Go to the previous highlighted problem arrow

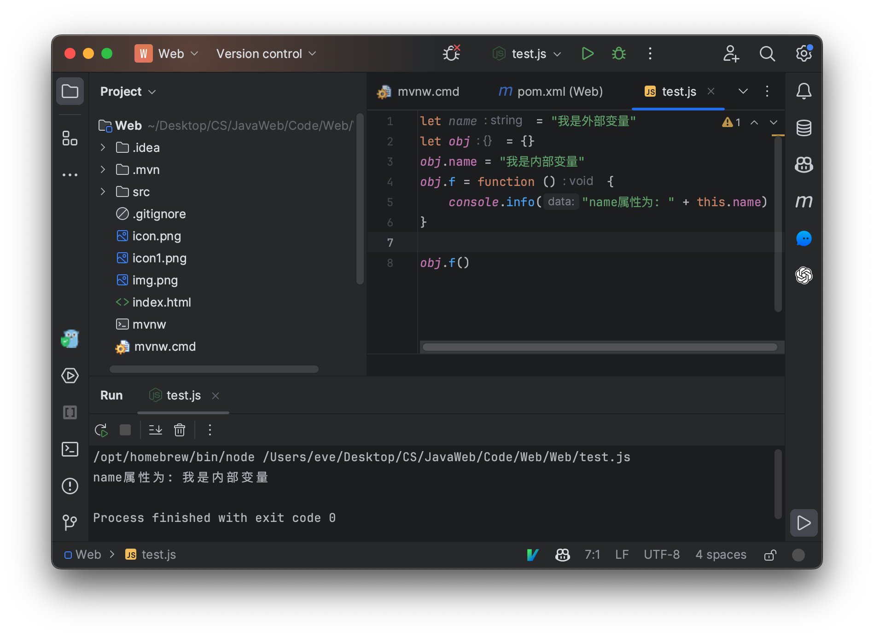pos(754,122)
